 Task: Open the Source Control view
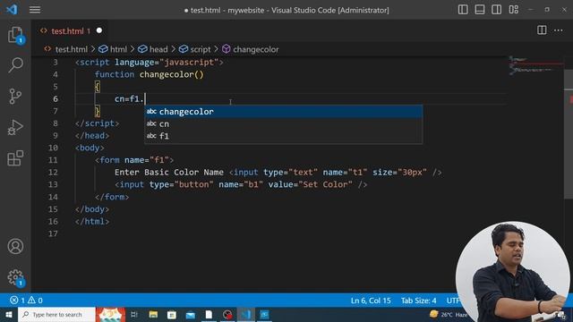pyautogui.click(x=15, y=97)
